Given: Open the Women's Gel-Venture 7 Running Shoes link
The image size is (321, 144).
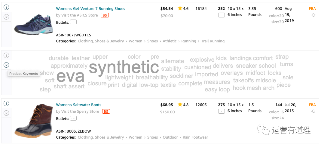Looking at the screenshot, I should coord(90,9).
